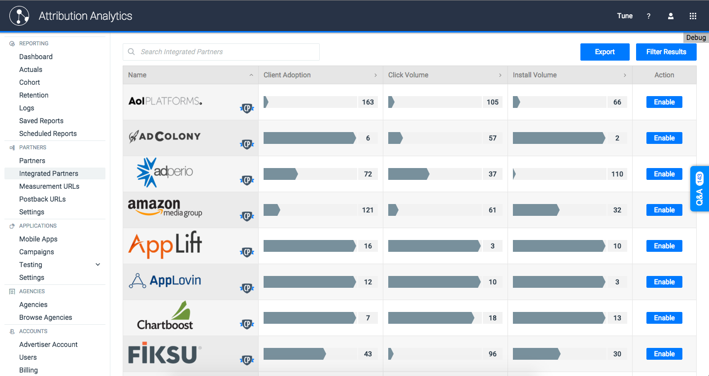Viewport: 709px width, 376px height.
Task: Expand the Click Volume column chevron
Action: (x=500, y=75)
